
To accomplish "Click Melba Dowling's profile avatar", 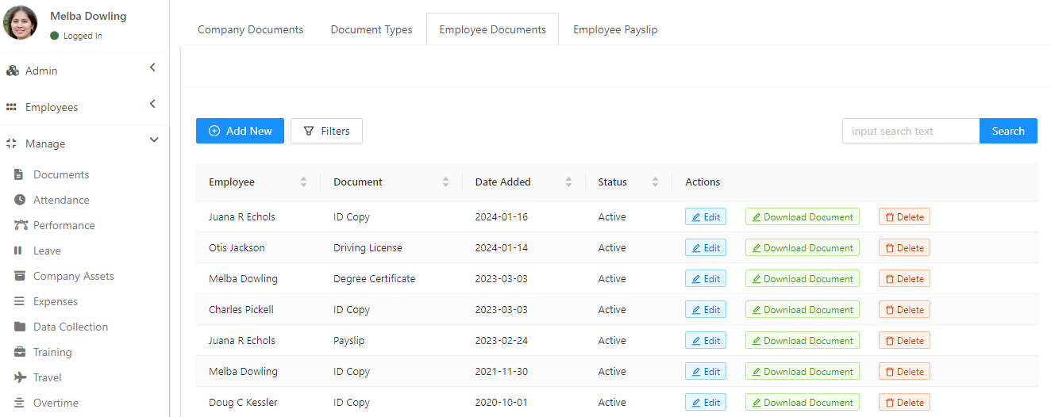I will click(21, 23).
